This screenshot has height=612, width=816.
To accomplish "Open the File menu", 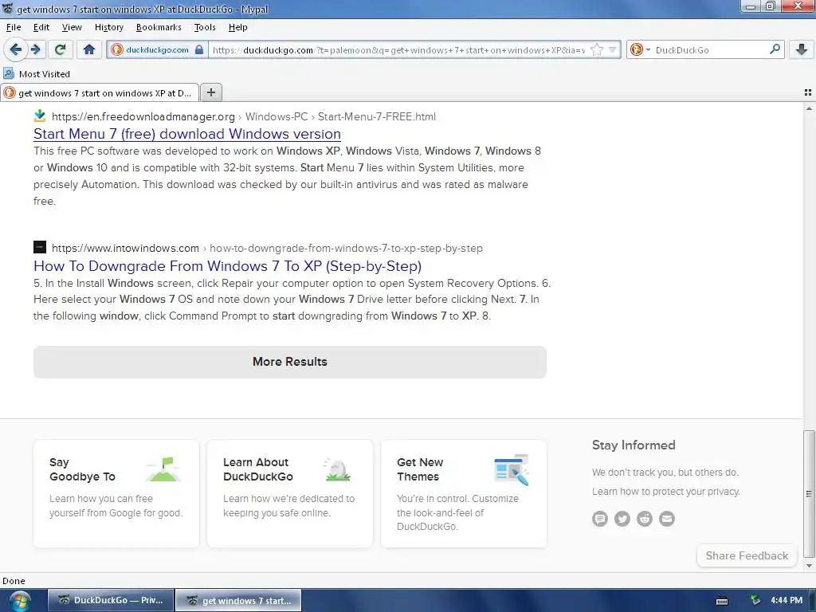I will (x=13, y=27).
